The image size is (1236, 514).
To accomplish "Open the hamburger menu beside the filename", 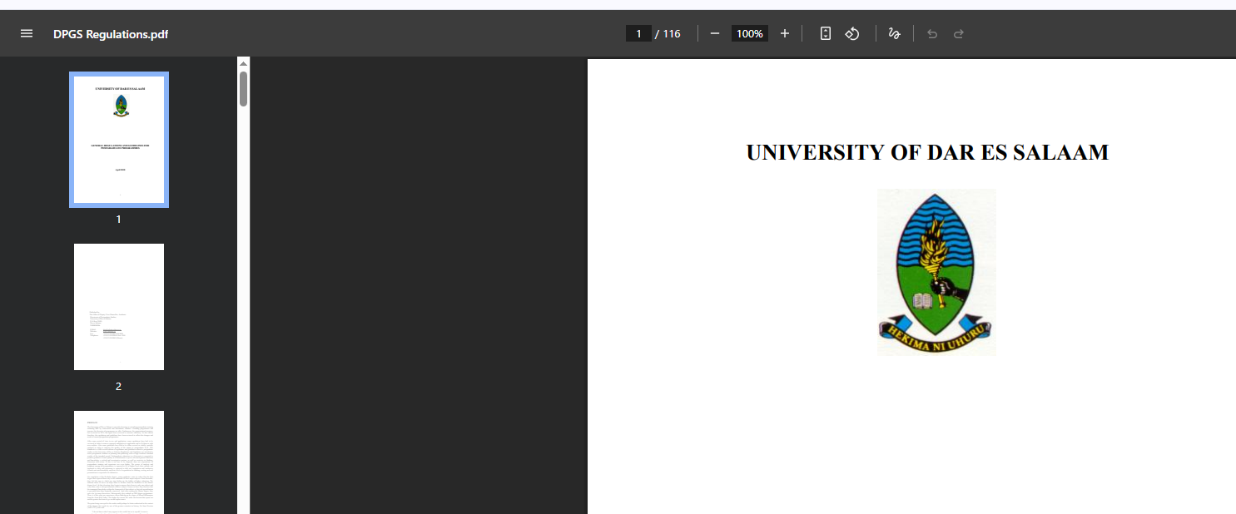I will click(27, 33).
